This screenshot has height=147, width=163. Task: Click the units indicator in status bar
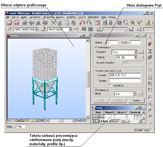click(143, 130)
